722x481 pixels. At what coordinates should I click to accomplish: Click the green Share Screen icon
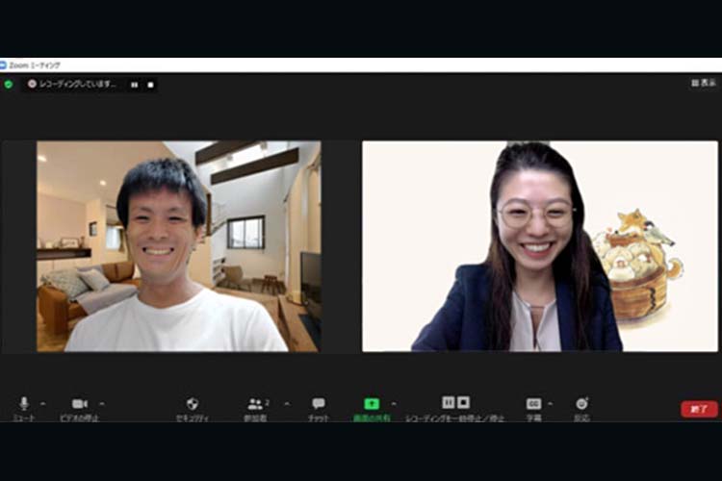pos(372,404)
